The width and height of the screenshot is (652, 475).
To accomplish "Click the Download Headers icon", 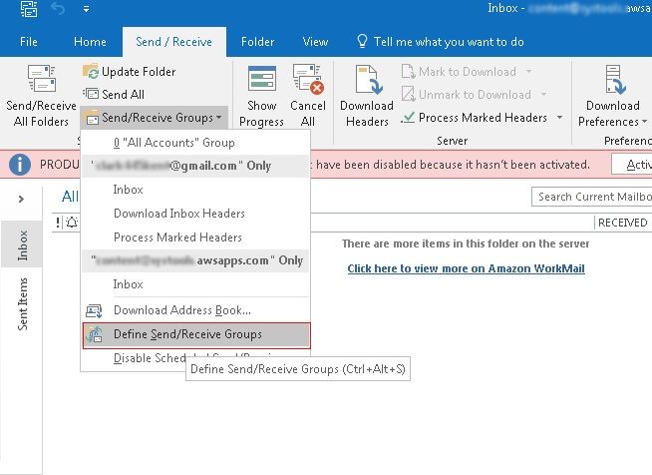I will tap(369, 79).
